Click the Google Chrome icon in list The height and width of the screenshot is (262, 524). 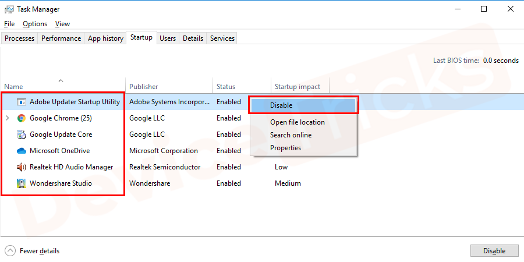click(x=22, y=118)
